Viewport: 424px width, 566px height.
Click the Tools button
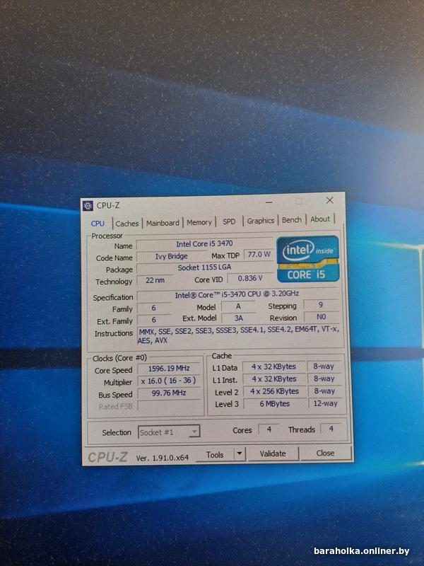point(215,455)
